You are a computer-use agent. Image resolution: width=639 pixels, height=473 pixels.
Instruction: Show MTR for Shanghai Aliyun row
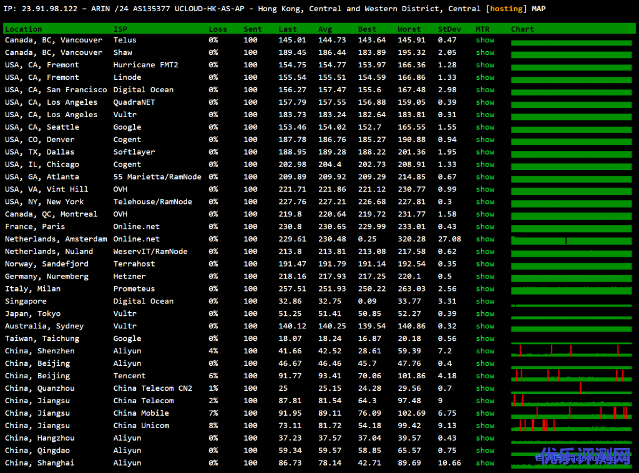[x=485, y=463]
